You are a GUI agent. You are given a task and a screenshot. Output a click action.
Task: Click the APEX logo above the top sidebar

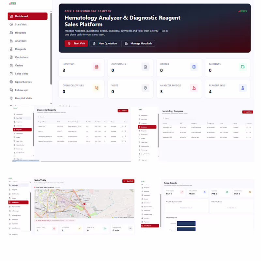12,3
